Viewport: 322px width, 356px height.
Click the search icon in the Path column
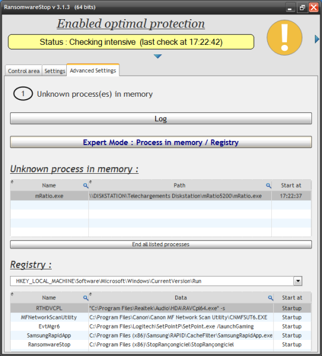pos(268,186)
